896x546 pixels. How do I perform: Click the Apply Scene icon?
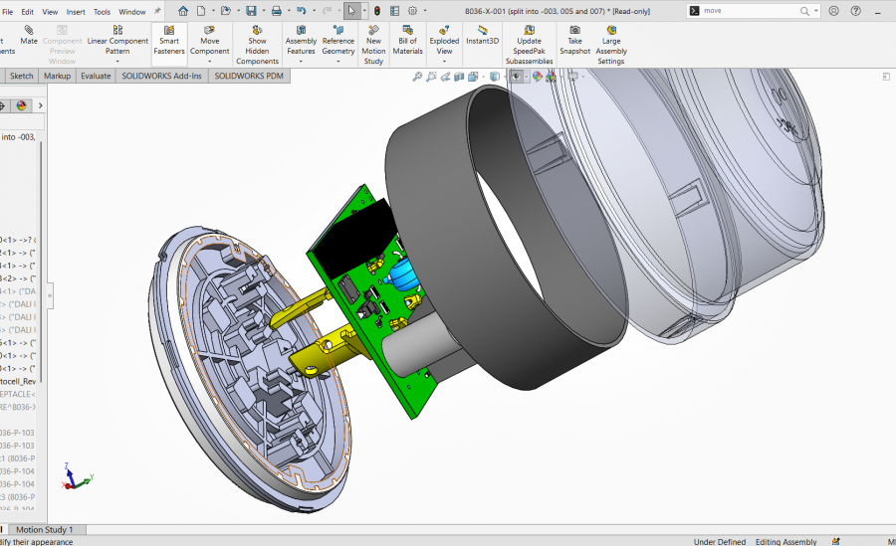tap(551, 77)
